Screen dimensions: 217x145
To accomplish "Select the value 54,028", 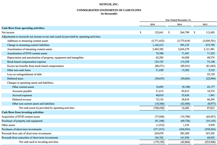I will 185,57.
